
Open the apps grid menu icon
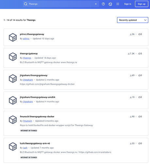click(118, 4)
